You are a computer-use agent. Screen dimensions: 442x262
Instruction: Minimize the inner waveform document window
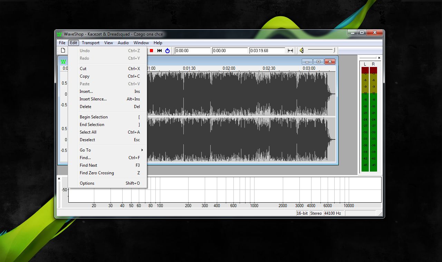pyautogui.click(x=307, y=61)
